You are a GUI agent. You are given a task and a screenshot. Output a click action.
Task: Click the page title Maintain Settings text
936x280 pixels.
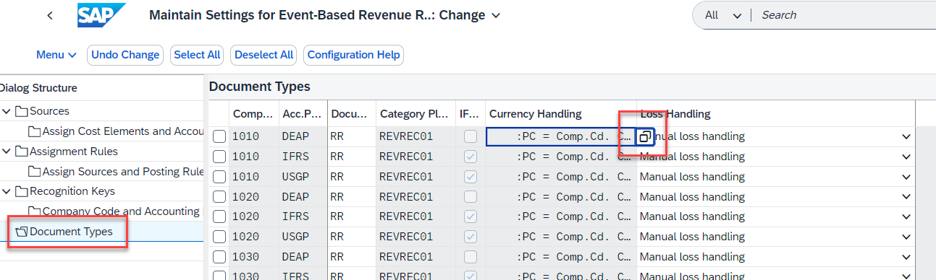pos(316,15)
